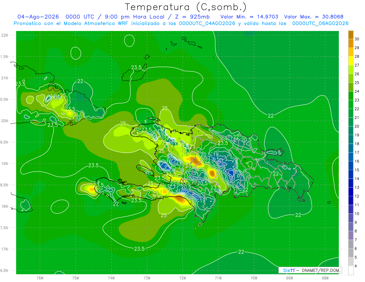This screenshot has width=365, height=282.
Task: Click the legend value '4' on color bar
Action: [356, 266]
